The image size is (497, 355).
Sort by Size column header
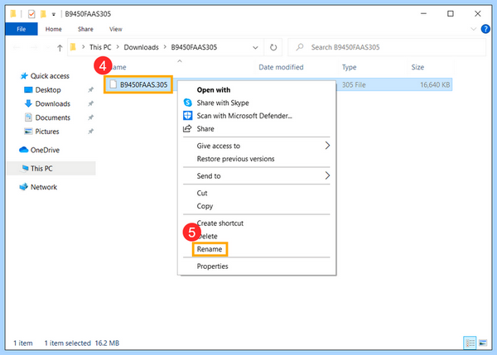(x=417, y=67)
